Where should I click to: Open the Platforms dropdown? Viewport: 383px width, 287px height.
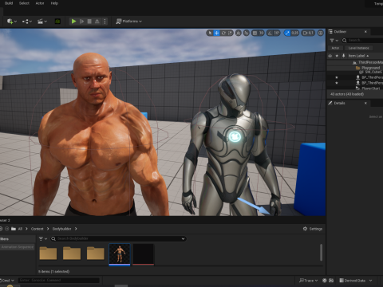pyautogui.click(x=129, y=22)
